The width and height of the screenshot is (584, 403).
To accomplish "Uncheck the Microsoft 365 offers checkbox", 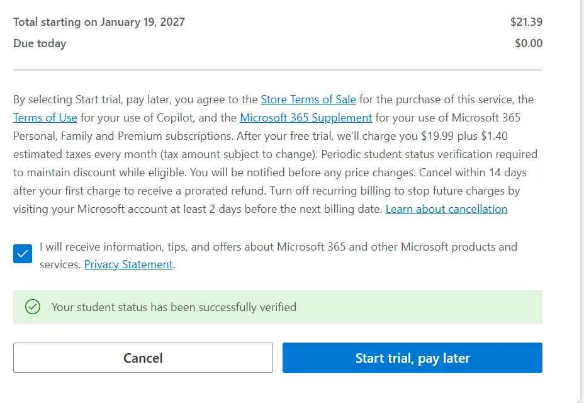I will (23, 254).
